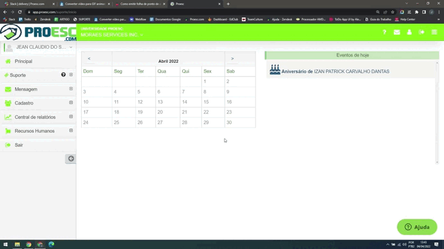This screenshot has height=249, width=444.
Task: Click the Recursos Humanos flag icon
Action: [x=8, y=131]
